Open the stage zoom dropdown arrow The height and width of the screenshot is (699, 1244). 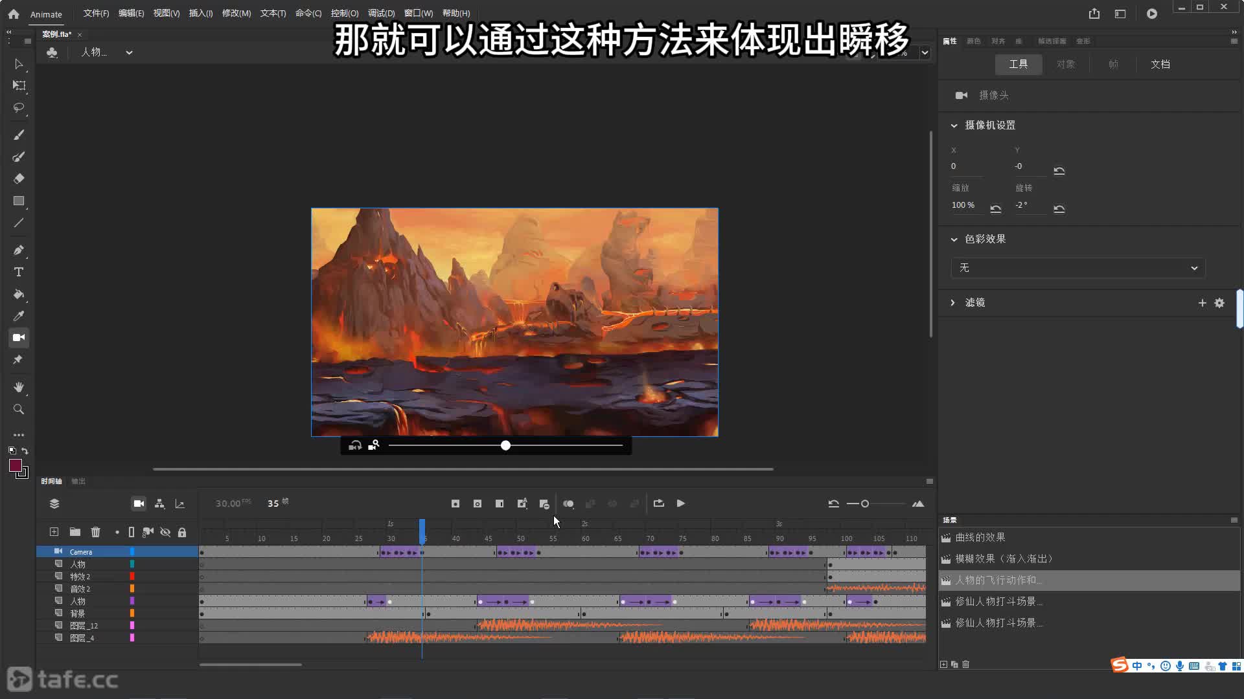[925, 53]
